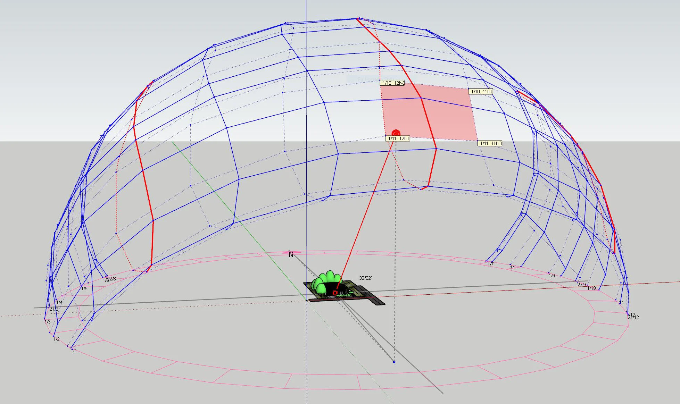Viewport: 680px width, 404px height.
Task: Click the '1/7' date label on ring
Action: click(490, 264)
